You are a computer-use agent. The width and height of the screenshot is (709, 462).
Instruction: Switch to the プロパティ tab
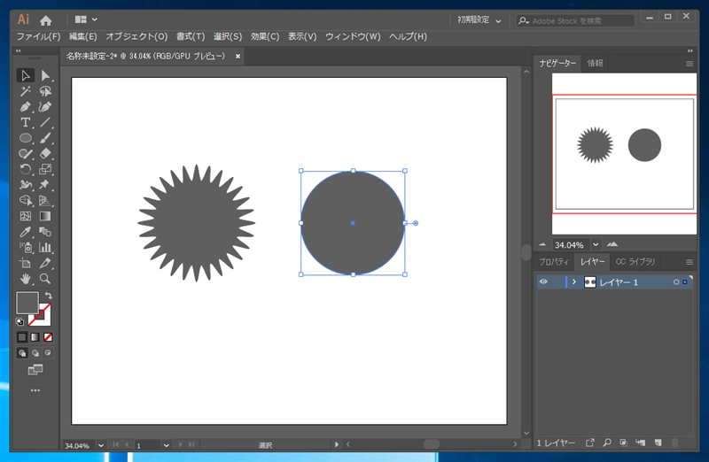click(x=554, y=262)
